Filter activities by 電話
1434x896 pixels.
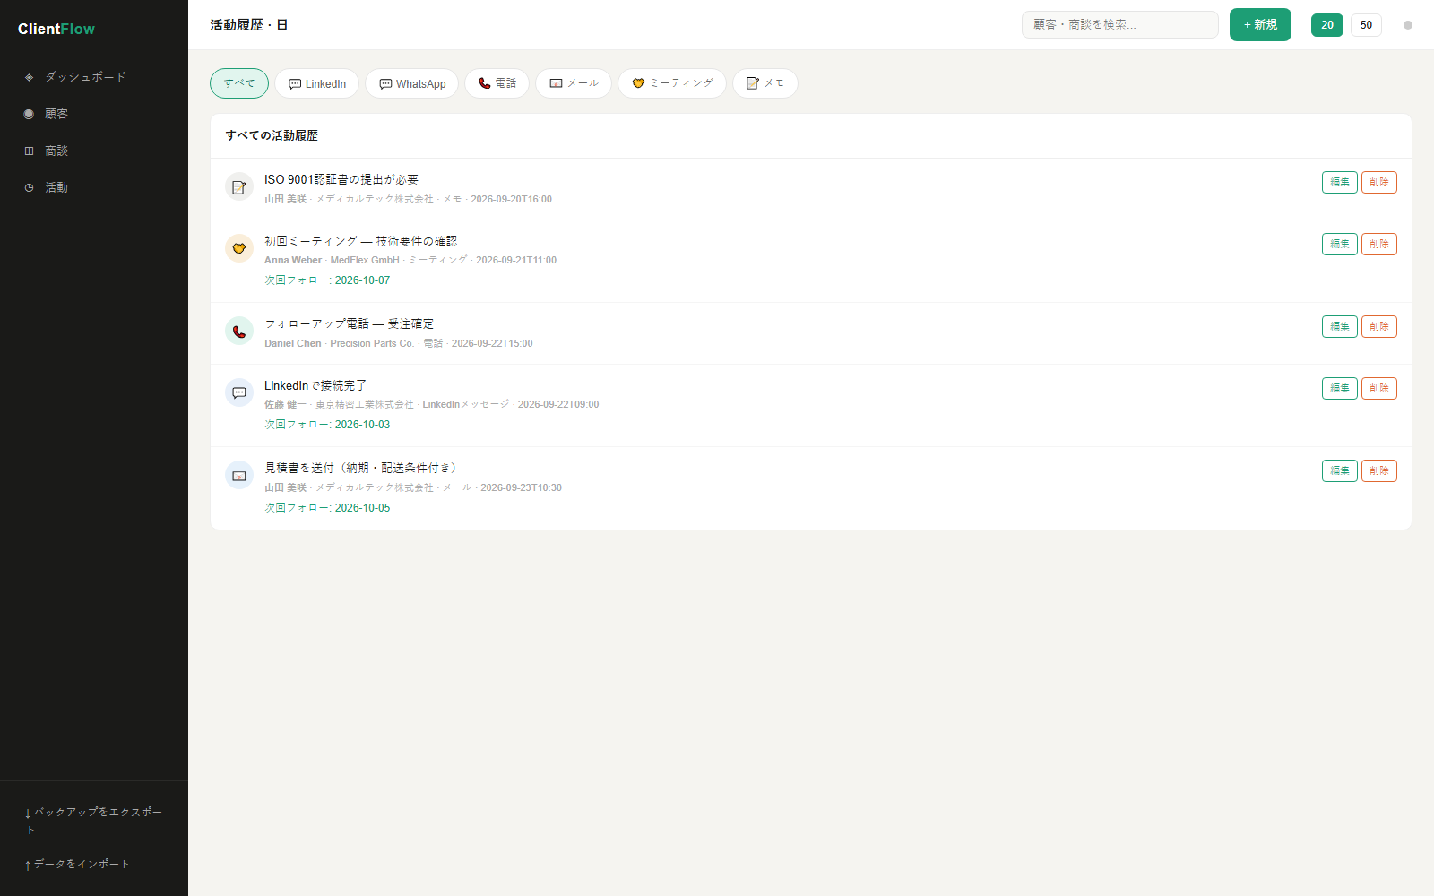pos(497,83)
